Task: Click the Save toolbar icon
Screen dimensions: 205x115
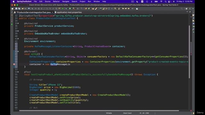Action: coord(16,9)
